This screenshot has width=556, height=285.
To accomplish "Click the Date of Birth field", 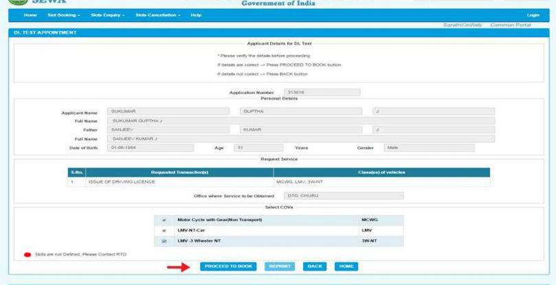I will tap(151, 148).
